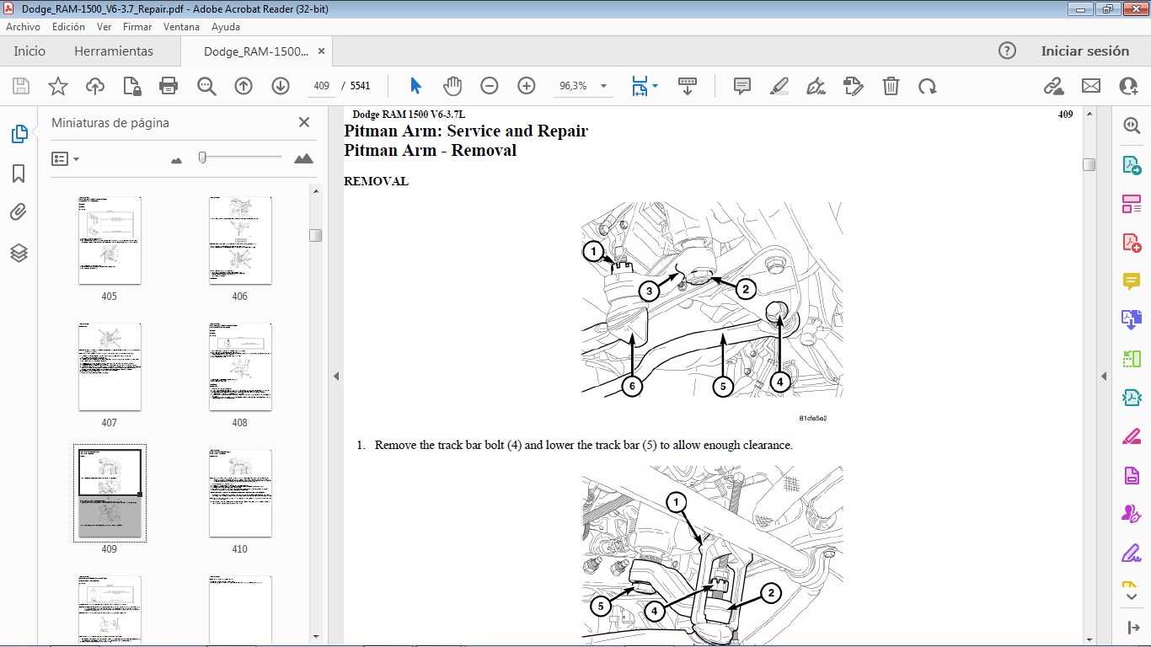Add bookmark star icon in toolbar
The width and height of the screenshot is (1151, 647).
point(58,86)
